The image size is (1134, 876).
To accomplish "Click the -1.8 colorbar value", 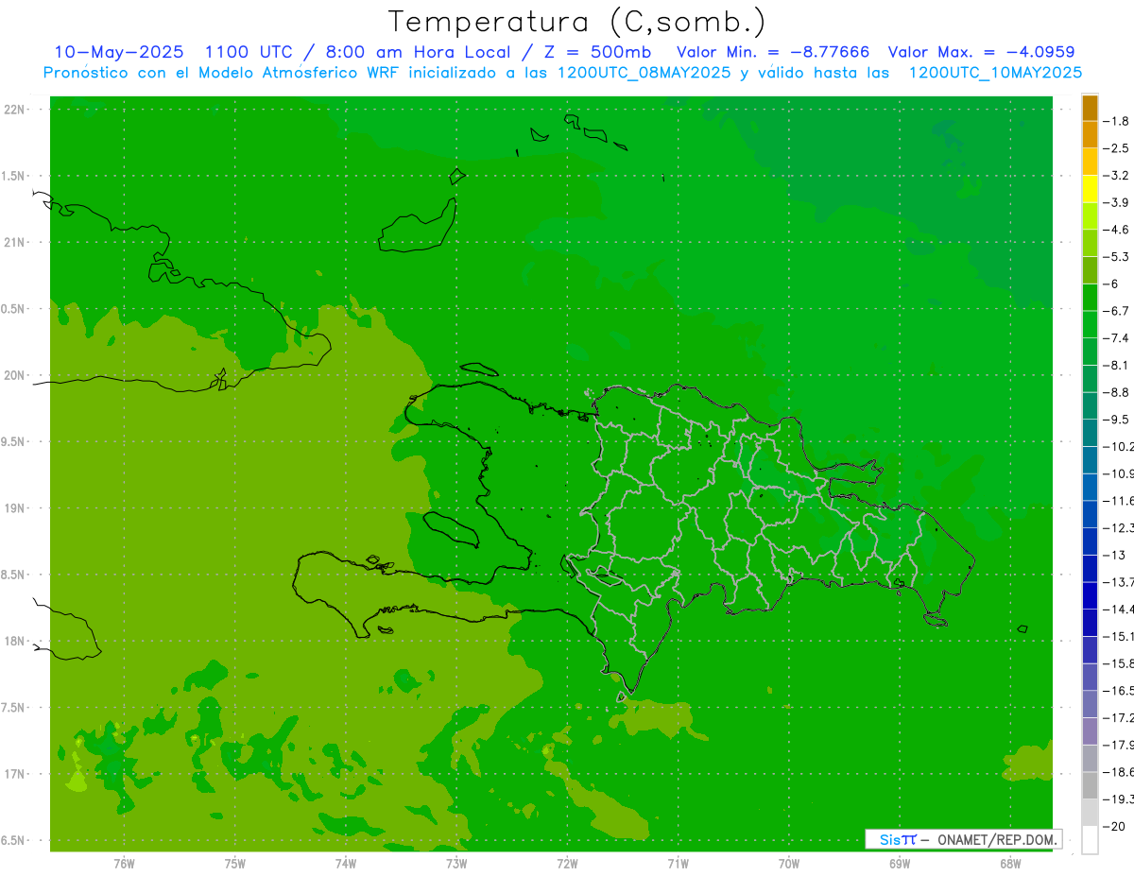I will [x=1117, y=121].
